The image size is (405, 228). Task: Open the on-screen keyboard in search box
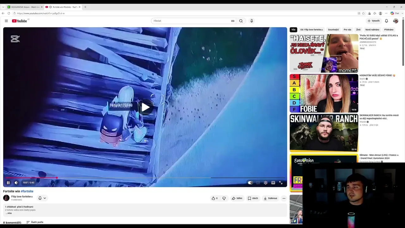(x=233, y=21)
